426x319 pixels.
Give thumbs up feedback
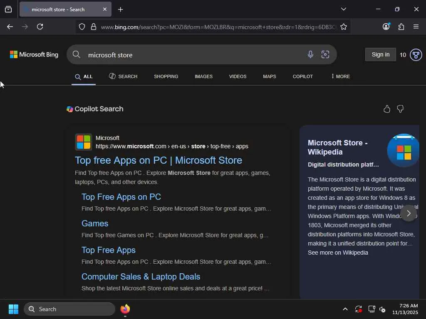click(x=386, y=109)
